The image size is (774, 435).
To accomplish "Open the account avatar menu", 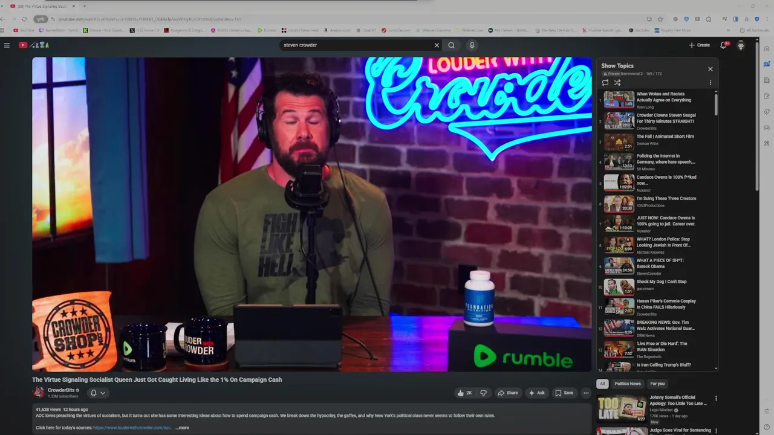I will tap(741, 45).
